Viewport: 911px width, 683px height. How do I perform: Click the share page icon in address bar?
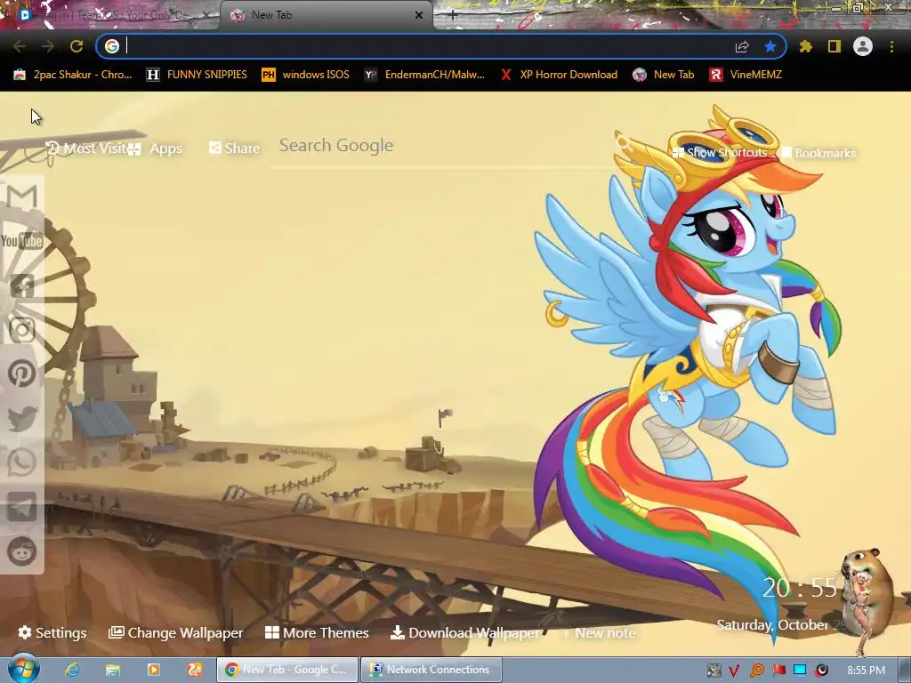tap(742, 46)
